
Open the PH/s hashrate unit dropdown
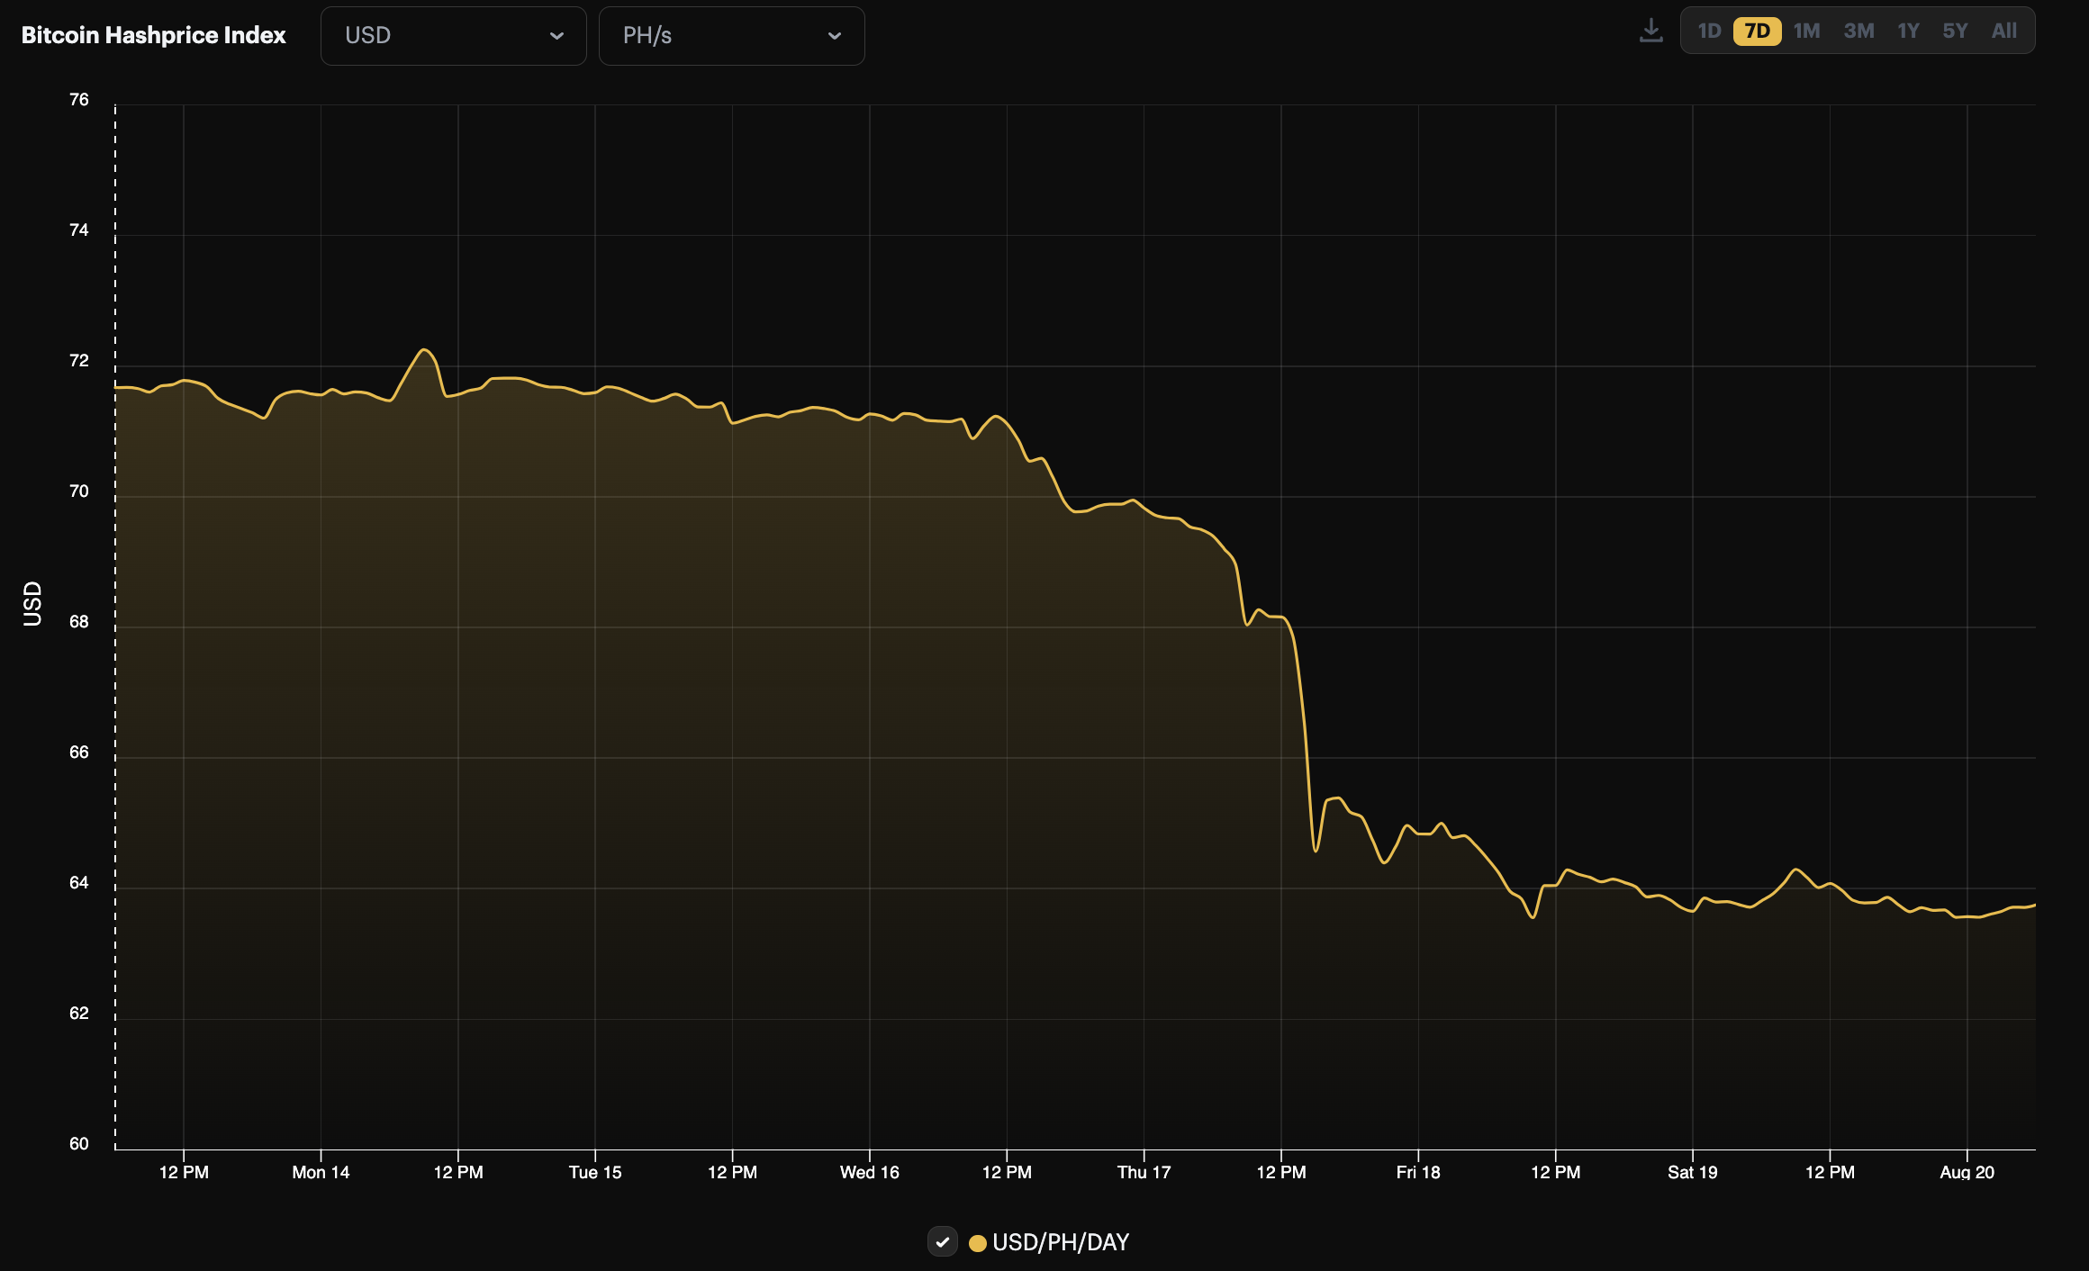click(731, 36)
